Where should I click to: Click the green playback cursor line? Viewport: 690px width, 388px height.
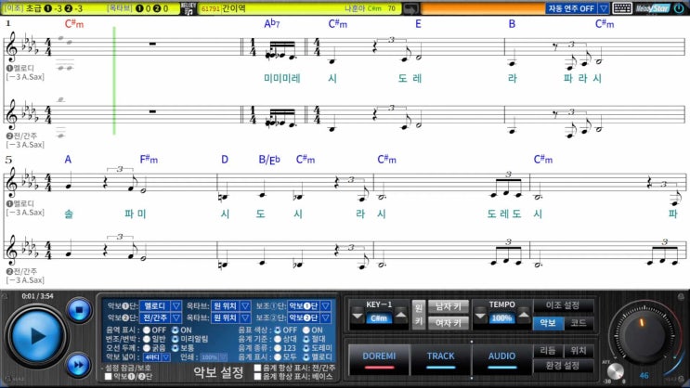[114, 81]
